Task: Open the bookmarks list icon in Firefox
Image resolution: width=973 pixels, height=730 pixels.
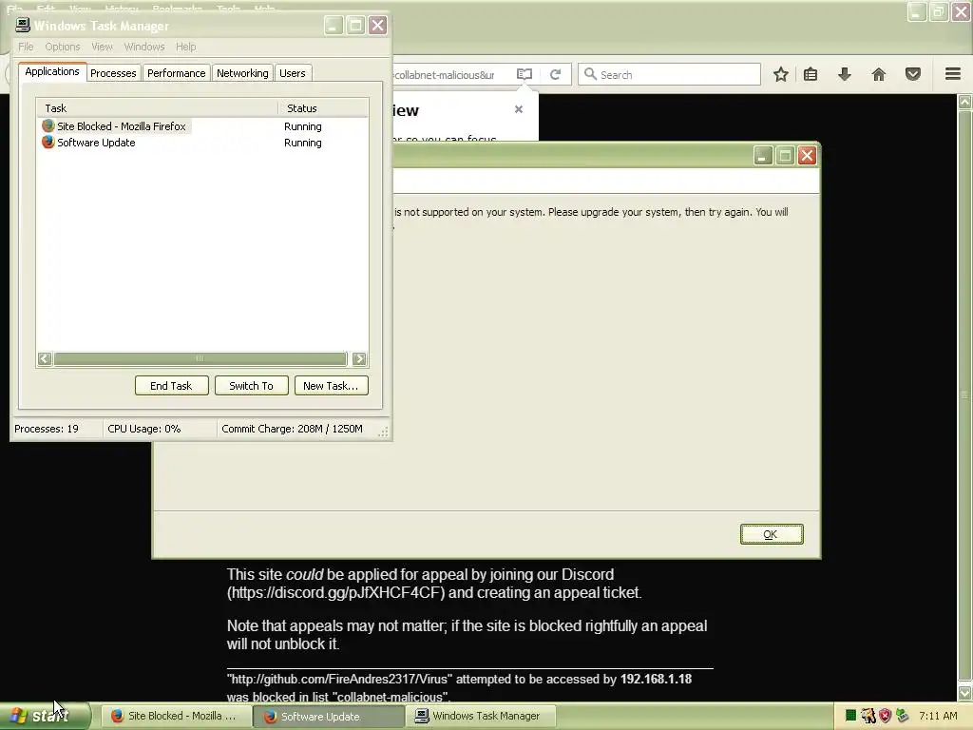Action: click(811, 74)
